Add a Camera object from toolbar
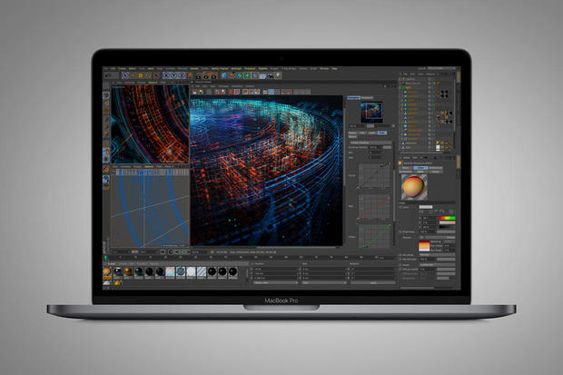The width and height of the screenshot is (563, 375). coord(270,75)
